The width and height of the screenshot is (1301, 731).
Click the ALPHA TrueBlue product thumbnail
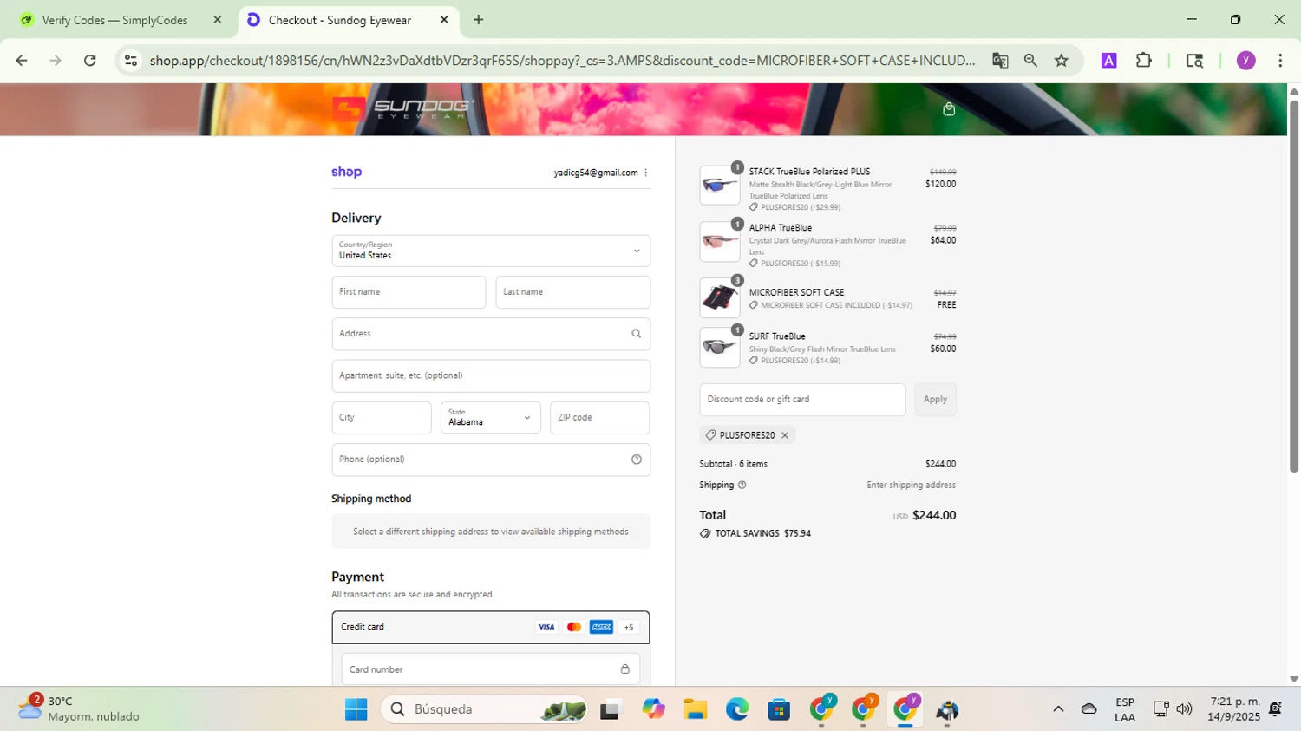[720, 241]
